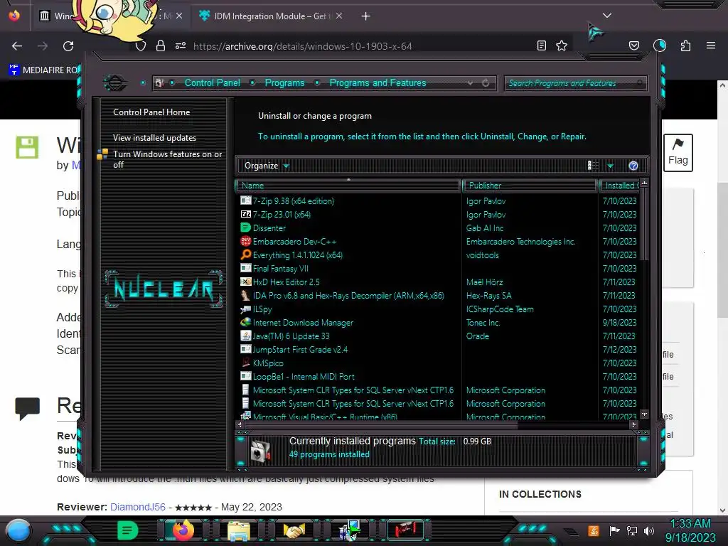Click the change view icon button
Screen dimensions: 728x546
(x=594, y=166)
